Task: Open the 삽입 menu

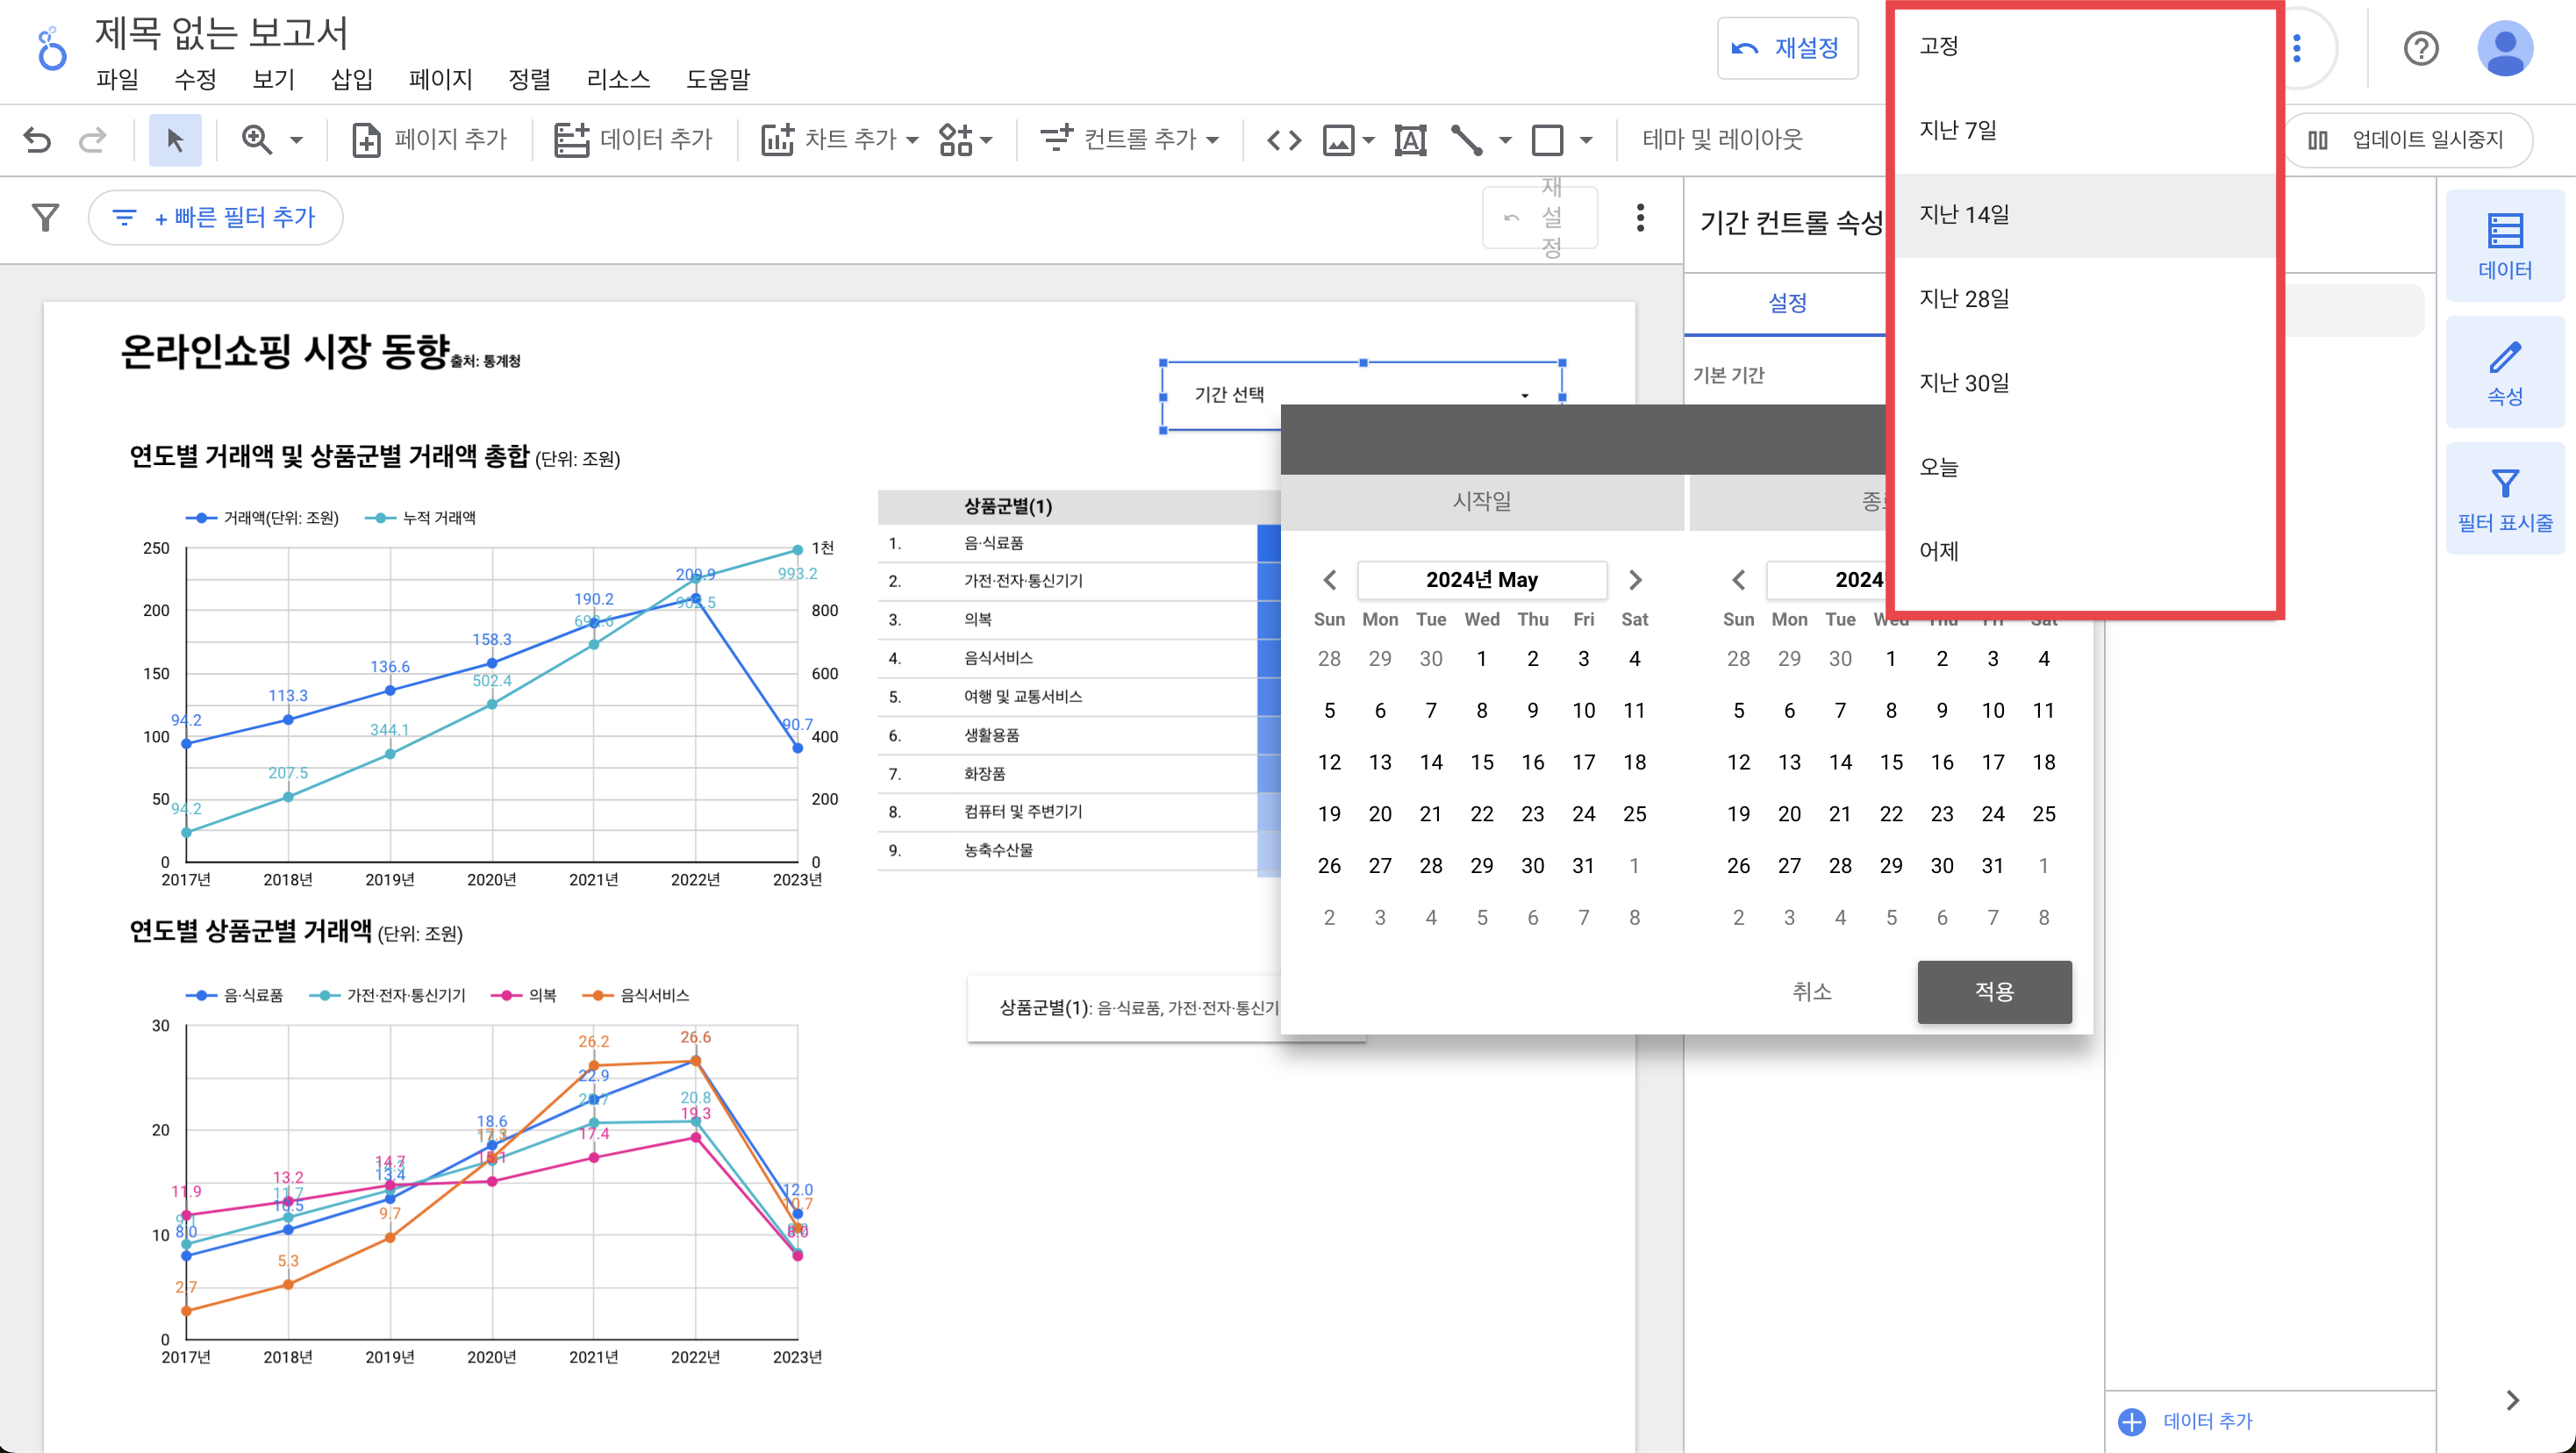Action: 351,79
